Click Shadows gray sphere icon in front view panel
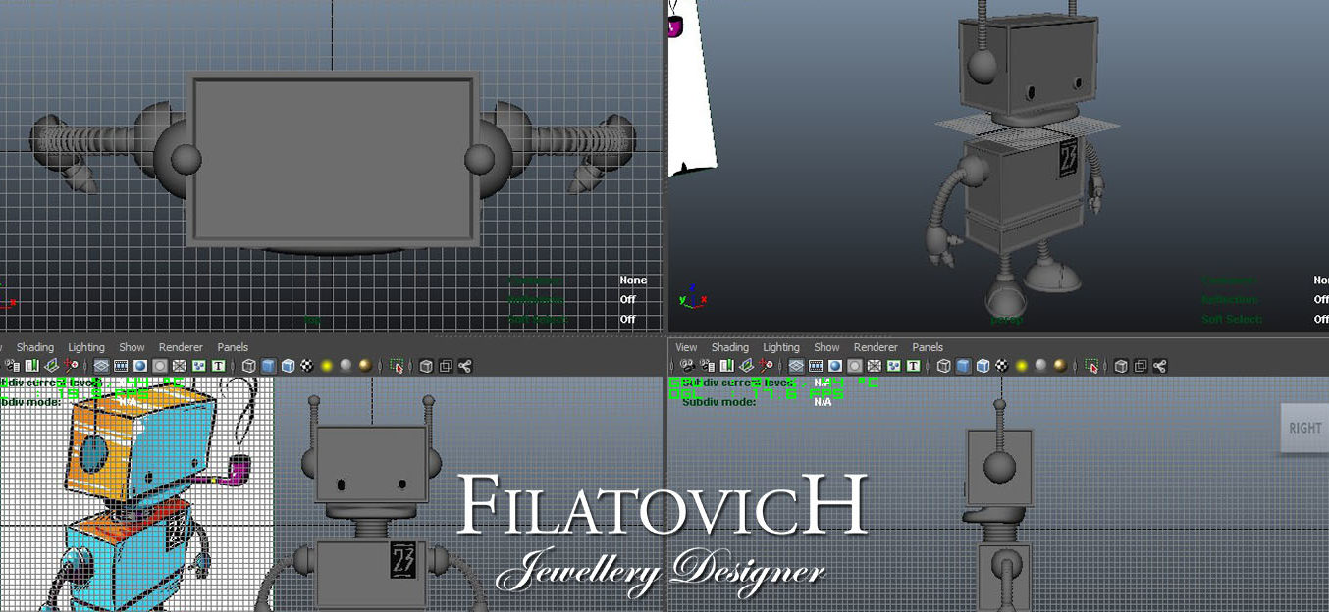1329x612 pixels. point(346,366)
